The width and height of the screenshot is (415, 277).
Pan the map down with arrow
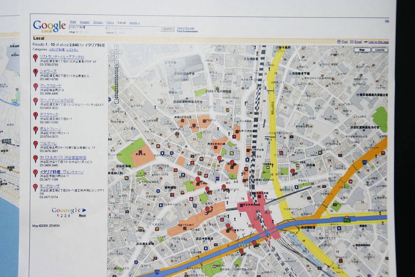click(x=117, y=56)
